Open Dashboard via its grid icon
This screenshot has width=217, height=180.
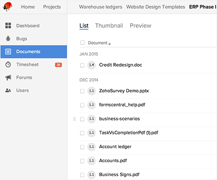coord(8,26)
